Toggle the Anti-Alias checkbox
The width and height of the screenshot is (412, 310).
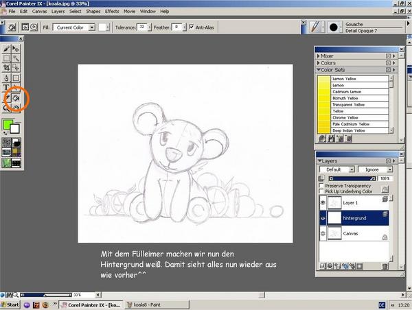(192, 27)
